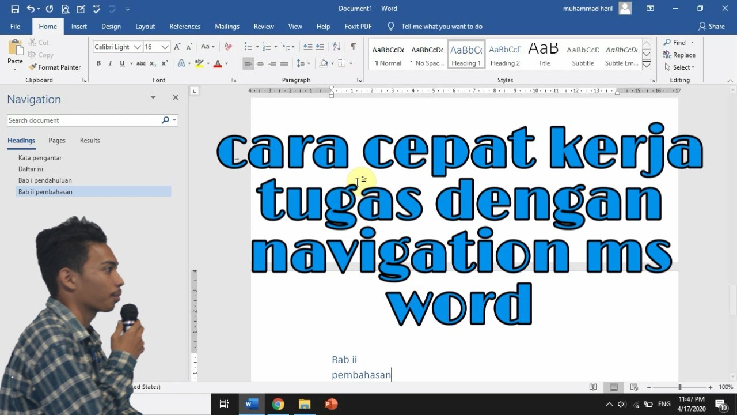Open Navigation pane options dropdown arrow
The image size is (737, 415).
(x=153, y=98)
